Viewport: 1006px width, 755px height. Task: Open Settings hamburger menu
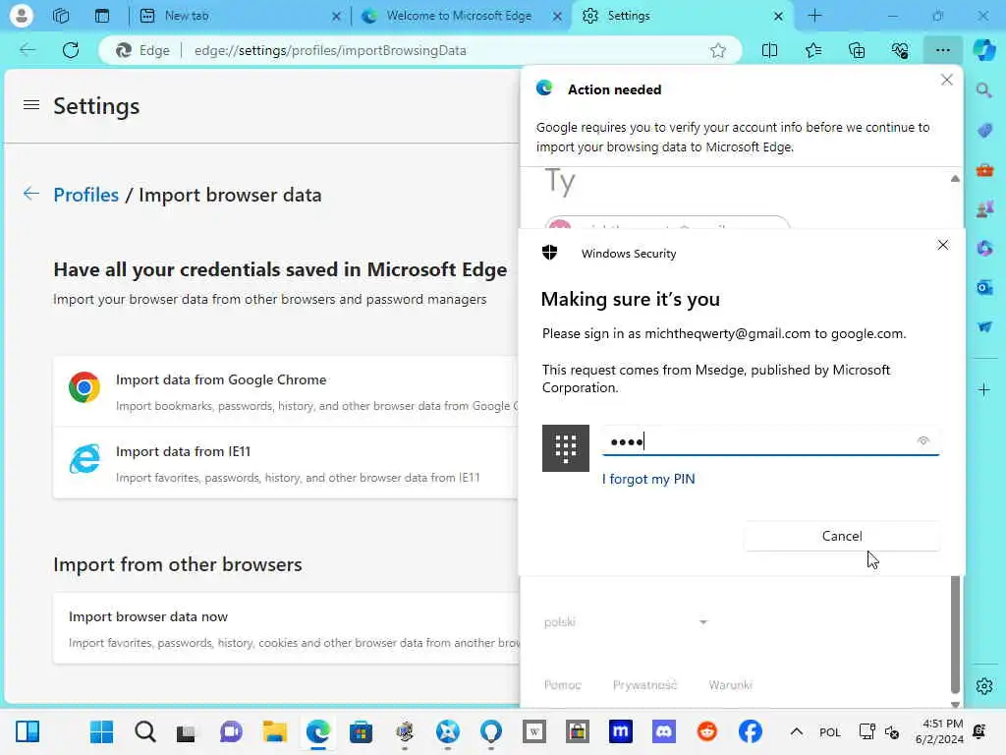[x=31, y=104]
